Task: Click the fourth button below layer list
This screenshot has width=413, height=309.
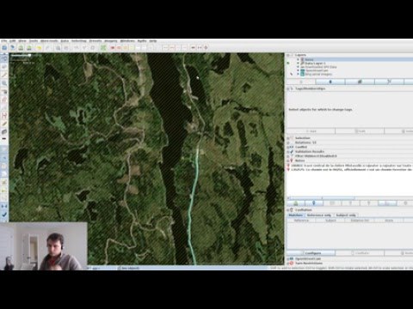Action: coord(389,82)
